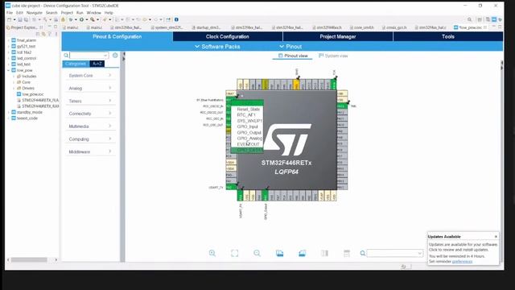This screenshot has width=515, height=290.
Task: Click the save all icon in toolbar
Action: click(x=26, y=19)
